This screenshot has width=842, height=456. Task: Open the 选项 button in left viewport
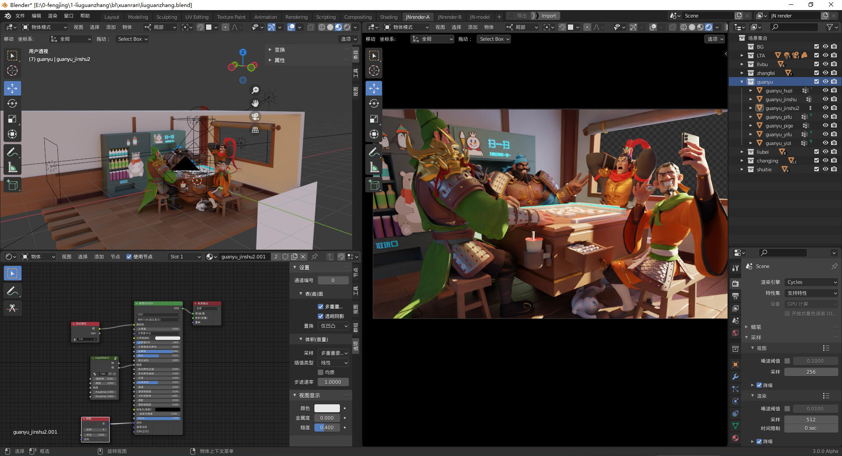click(349, 39)
